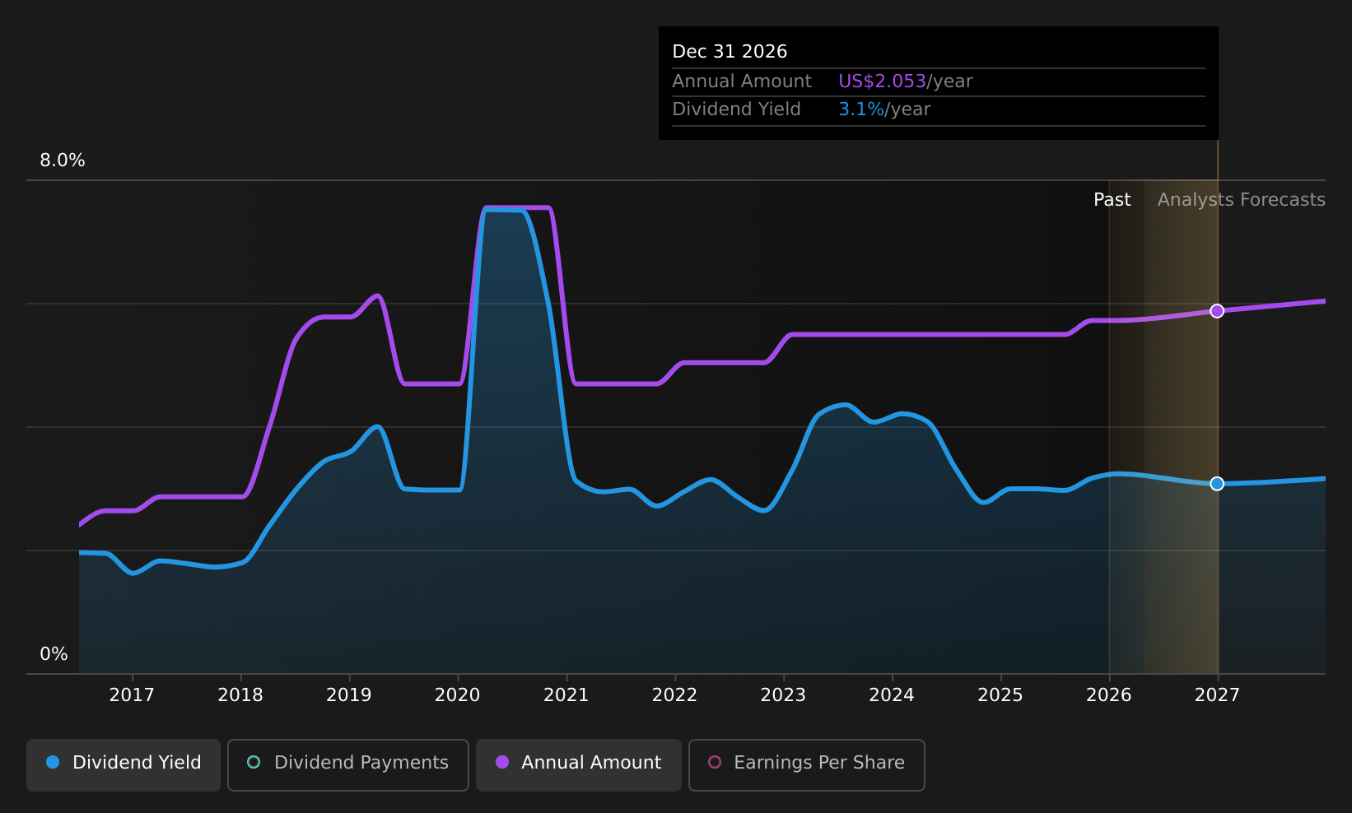1352x813 pixels.
Task: Click the Past region label
Action: (x=1112, y=200)
